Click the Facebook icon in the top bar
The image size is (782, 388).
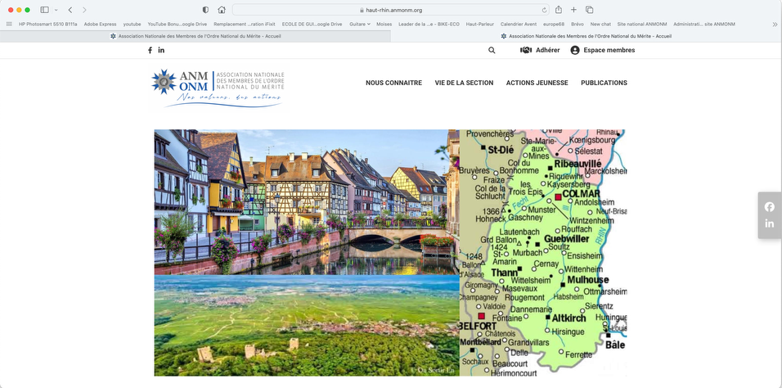pyautogui.click(x=150, y=51)
